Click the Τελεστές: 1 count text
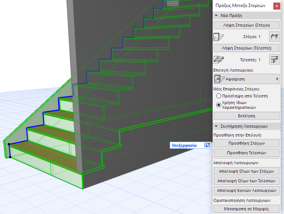Viewport: 284px width, 214px height. tap(250, 60)
